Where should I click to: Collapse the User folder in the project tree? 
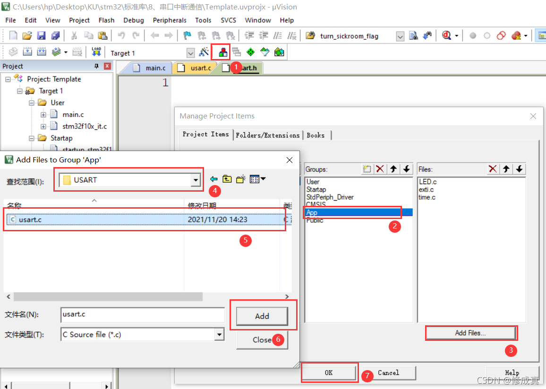click(x=31, y=103)
